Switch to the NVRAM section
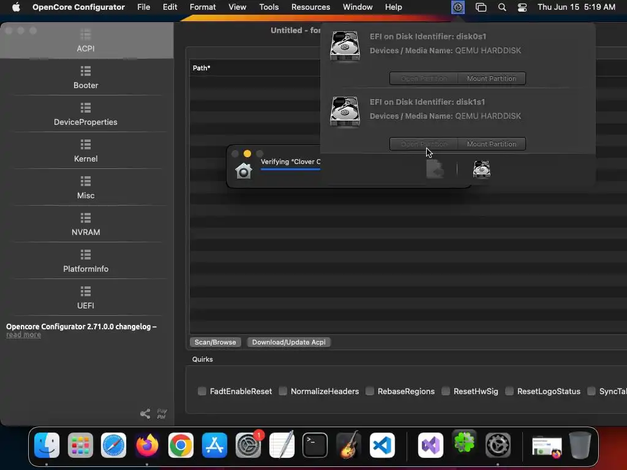The height and width of the screenshot is (470, 627). [x=86, y=225]
